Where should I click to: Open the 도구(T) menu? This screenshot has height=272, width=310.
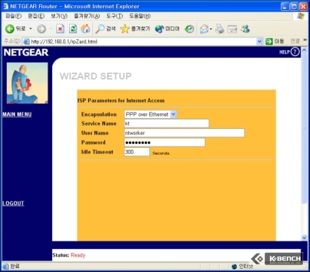pos(115,16)
